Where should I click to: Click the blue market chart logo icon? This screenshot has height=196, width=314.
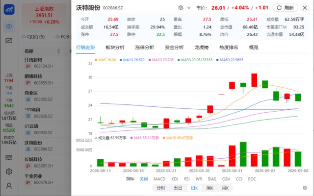point(9,9)
